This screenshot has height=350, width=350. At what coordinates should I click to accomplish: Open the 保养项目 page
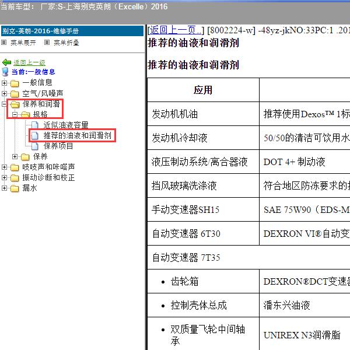[58, 146]
